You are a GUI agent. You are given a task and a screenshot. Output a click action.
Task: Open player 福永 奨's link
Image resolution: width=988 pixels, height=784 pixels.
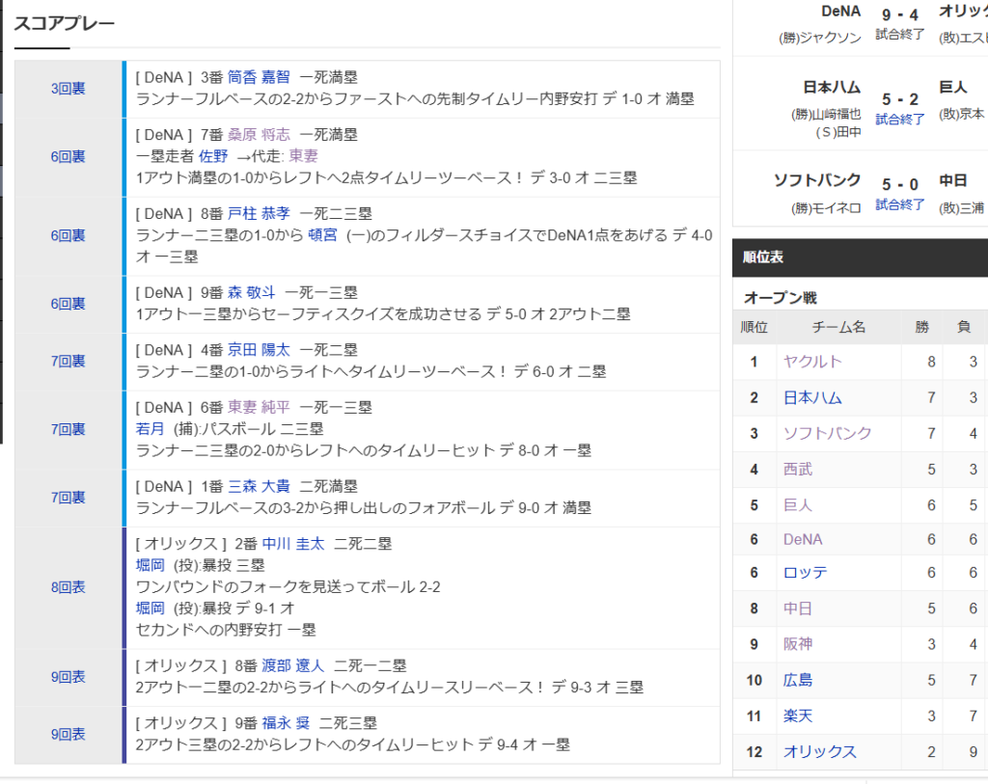[x=286, y=722]
